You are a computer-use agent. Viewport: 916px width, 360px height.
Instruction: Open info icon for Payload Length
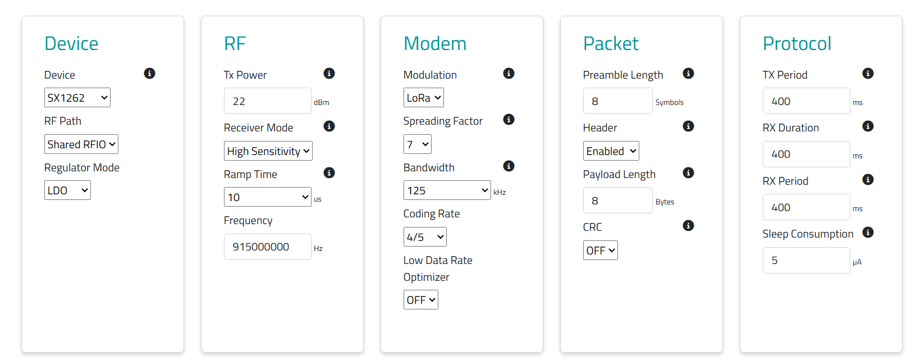(x=688, y=173)
